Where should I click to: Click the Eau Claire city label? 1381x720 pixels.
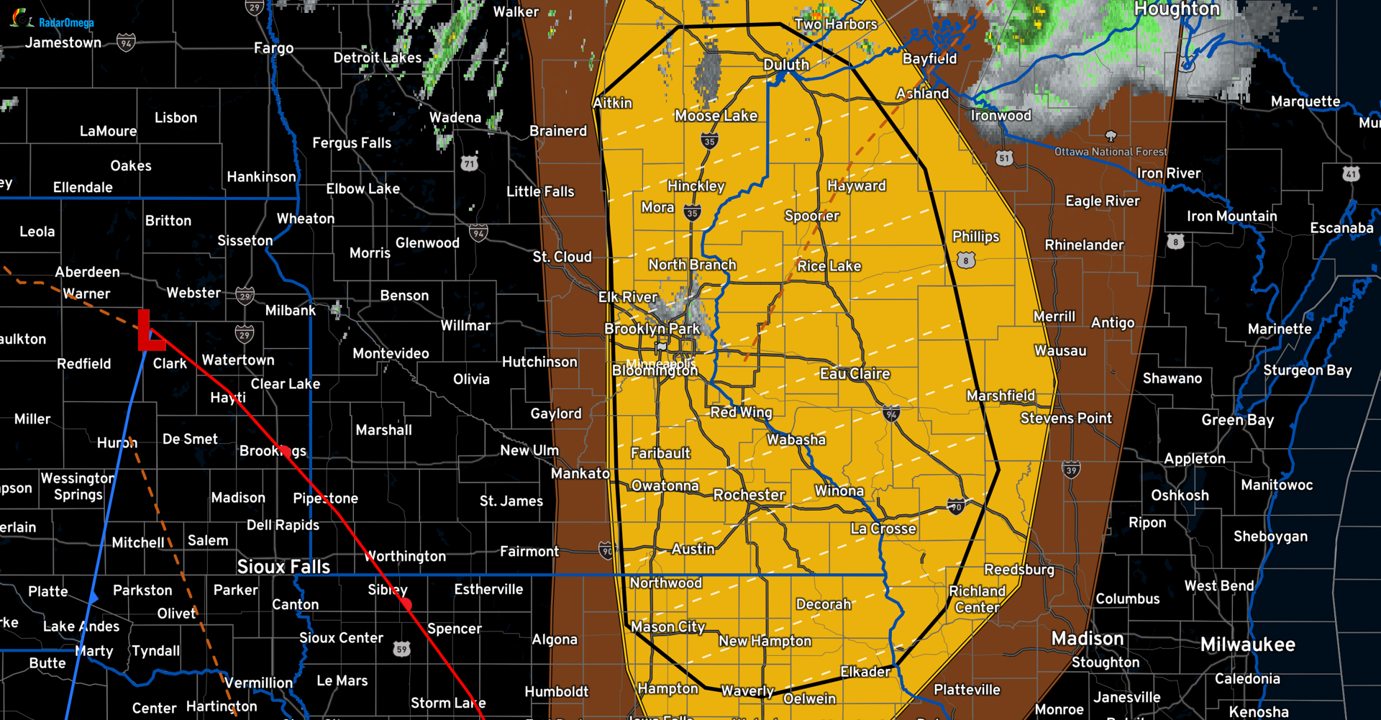[855, 374]
